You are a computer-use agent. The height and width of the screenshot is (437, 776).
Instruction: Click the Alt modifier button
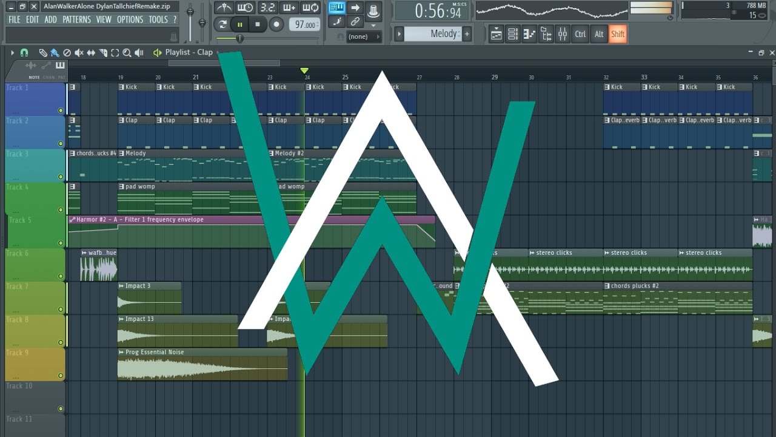599,34
